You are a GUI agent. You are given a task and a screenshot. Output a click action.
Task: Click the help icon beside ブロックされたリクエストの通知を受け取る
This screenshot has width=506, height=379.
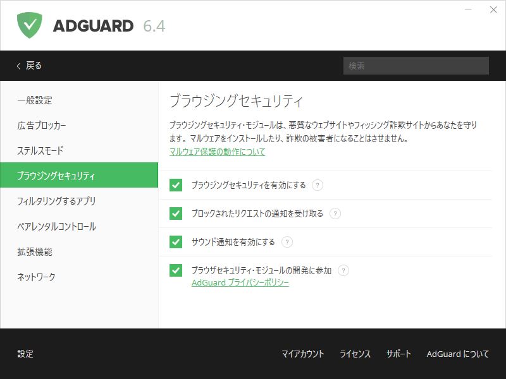335,214
